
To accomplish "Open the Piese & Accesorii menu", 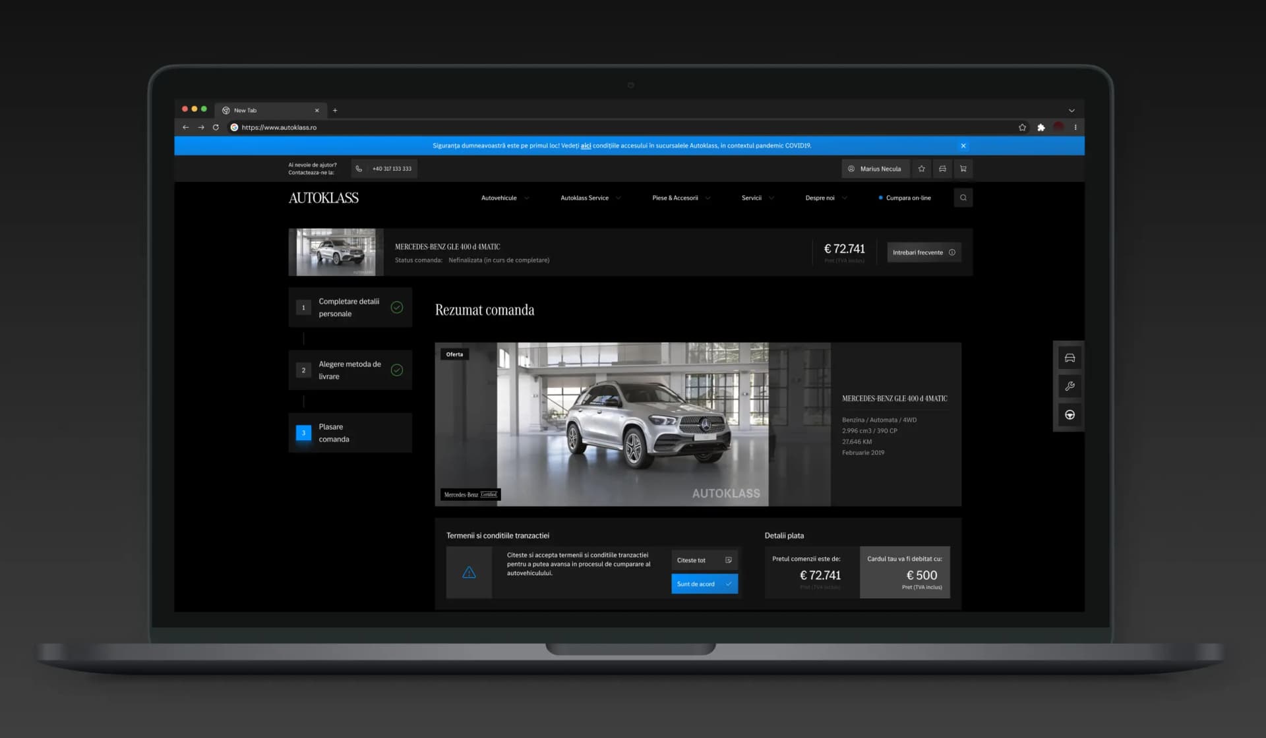I will 675,198.
